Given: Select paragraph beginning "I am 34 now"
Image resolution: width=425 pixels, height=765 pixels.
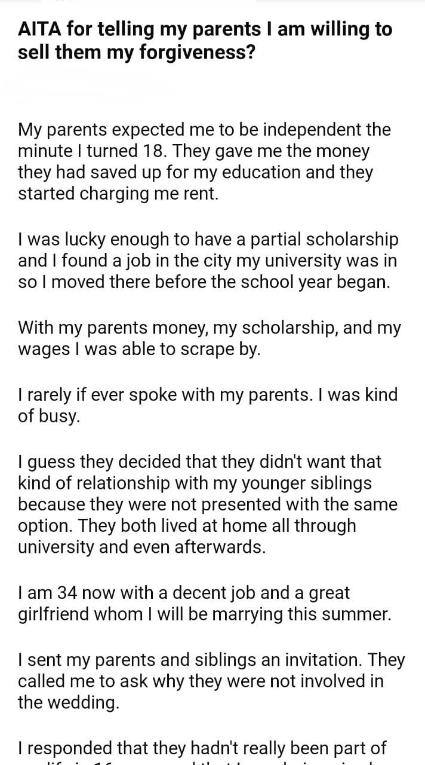Looking at the screenshot, I should click(205, 604).
